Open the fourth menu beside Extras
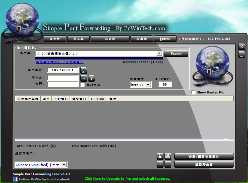248x183 pixels. pyautogui.click(x=142, y=39)
